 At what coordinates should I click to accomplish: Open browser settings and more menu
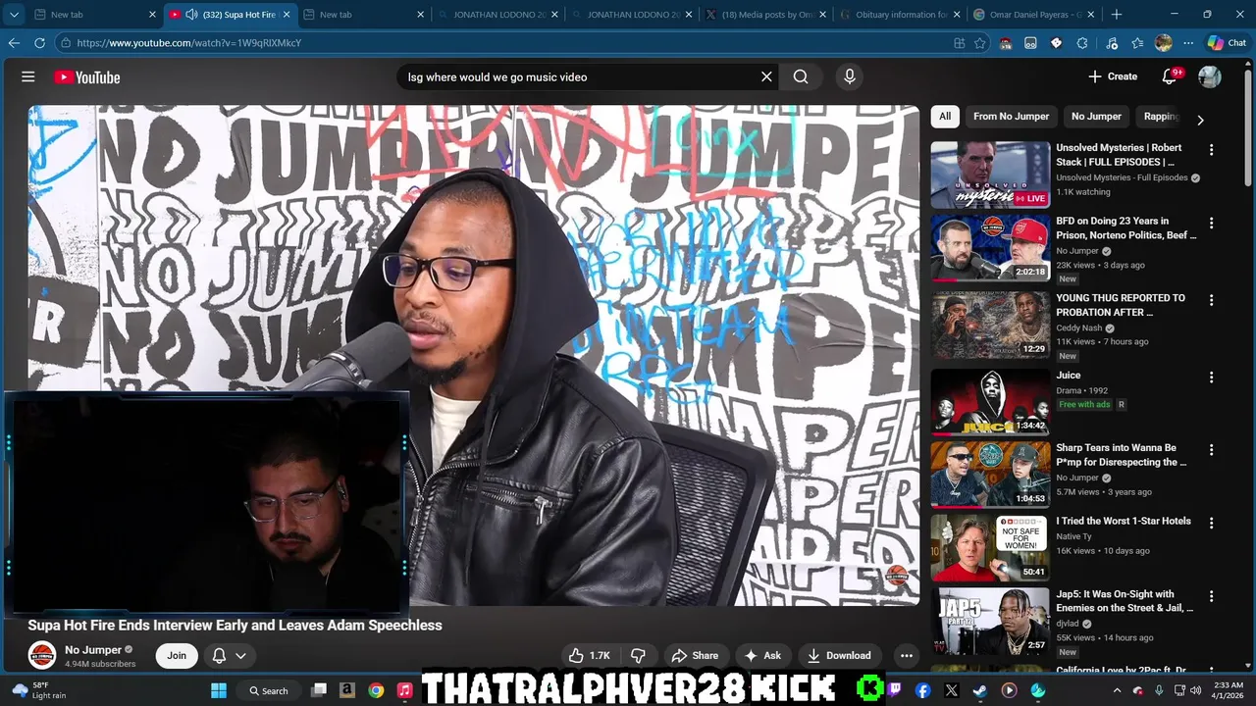[x=1188, y=43]
